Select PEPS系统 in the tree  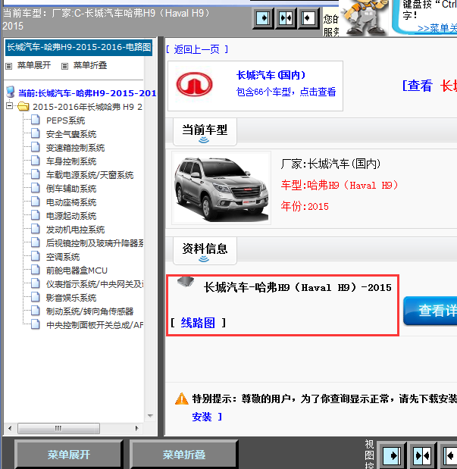pyautogui.click(x=65, y=120)
